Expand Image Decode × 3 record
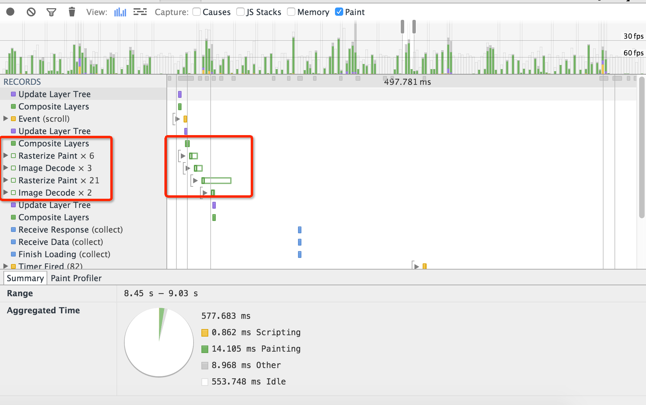The width and height of the screenshot is (646, 405). tap(5, 168)
